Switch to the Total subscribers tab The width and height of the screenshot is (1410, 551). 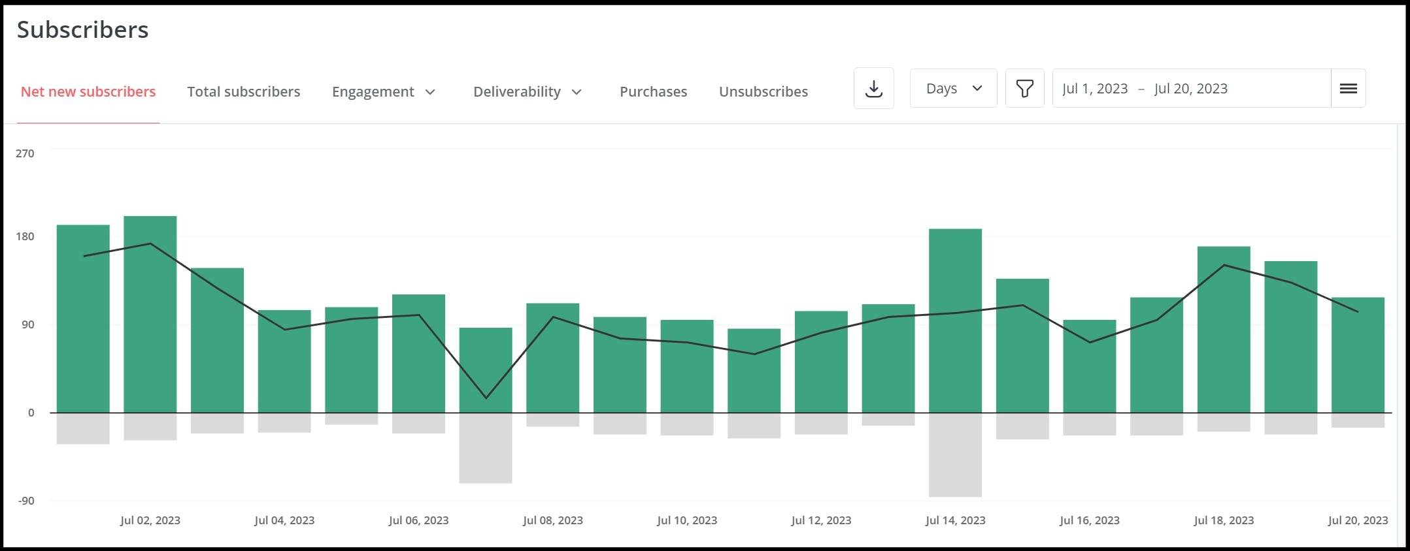coord(243,92)
